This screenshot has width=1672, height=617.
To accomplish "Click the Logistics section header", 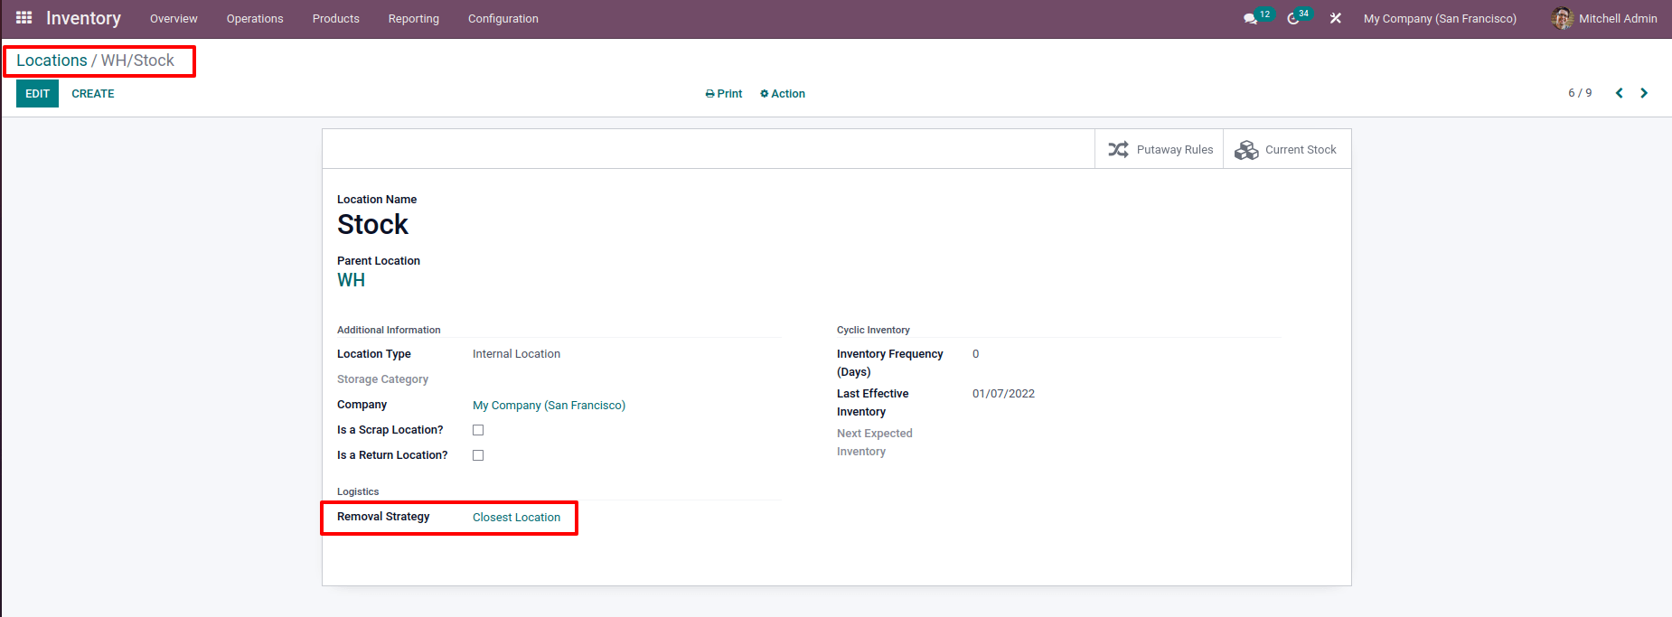I will (x=358, y=491).
